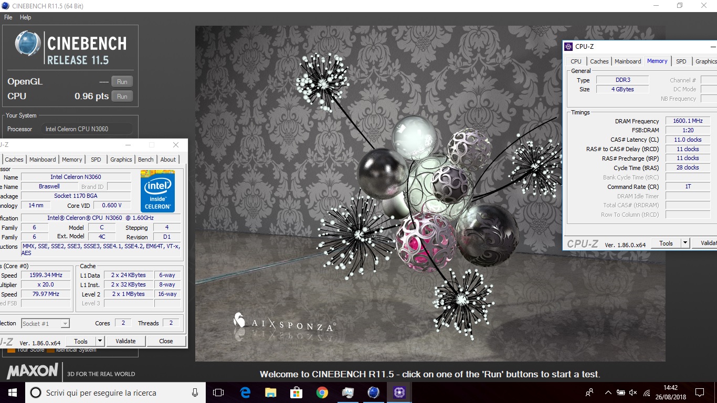The height and width of the screenshot is (403, 717).
Task: Switch to CPU-Z via taskbar icon
Action: [399, 393]
